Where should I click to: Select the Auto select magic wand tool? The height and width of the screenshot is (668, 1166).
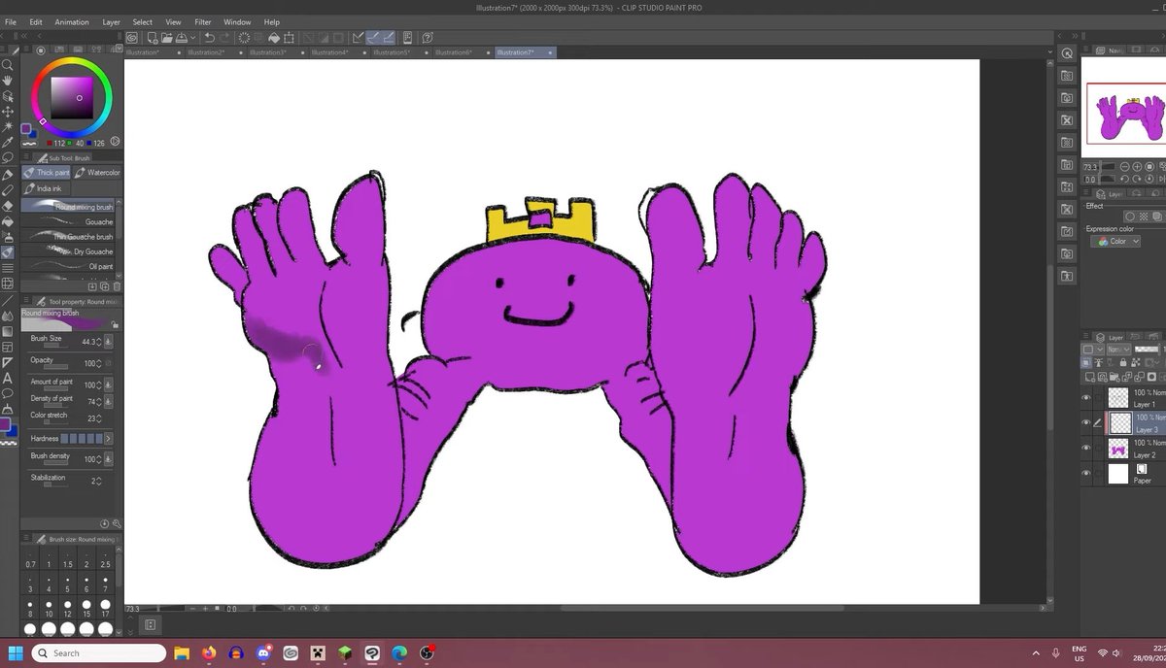point(7,126)
